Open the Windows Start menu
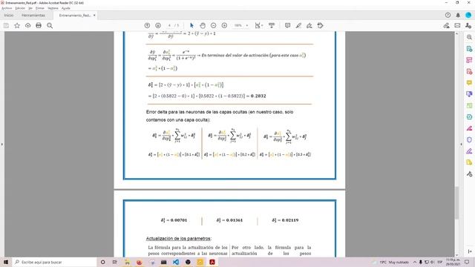Viewport: 475px width, 267px height. coord(6,262)
